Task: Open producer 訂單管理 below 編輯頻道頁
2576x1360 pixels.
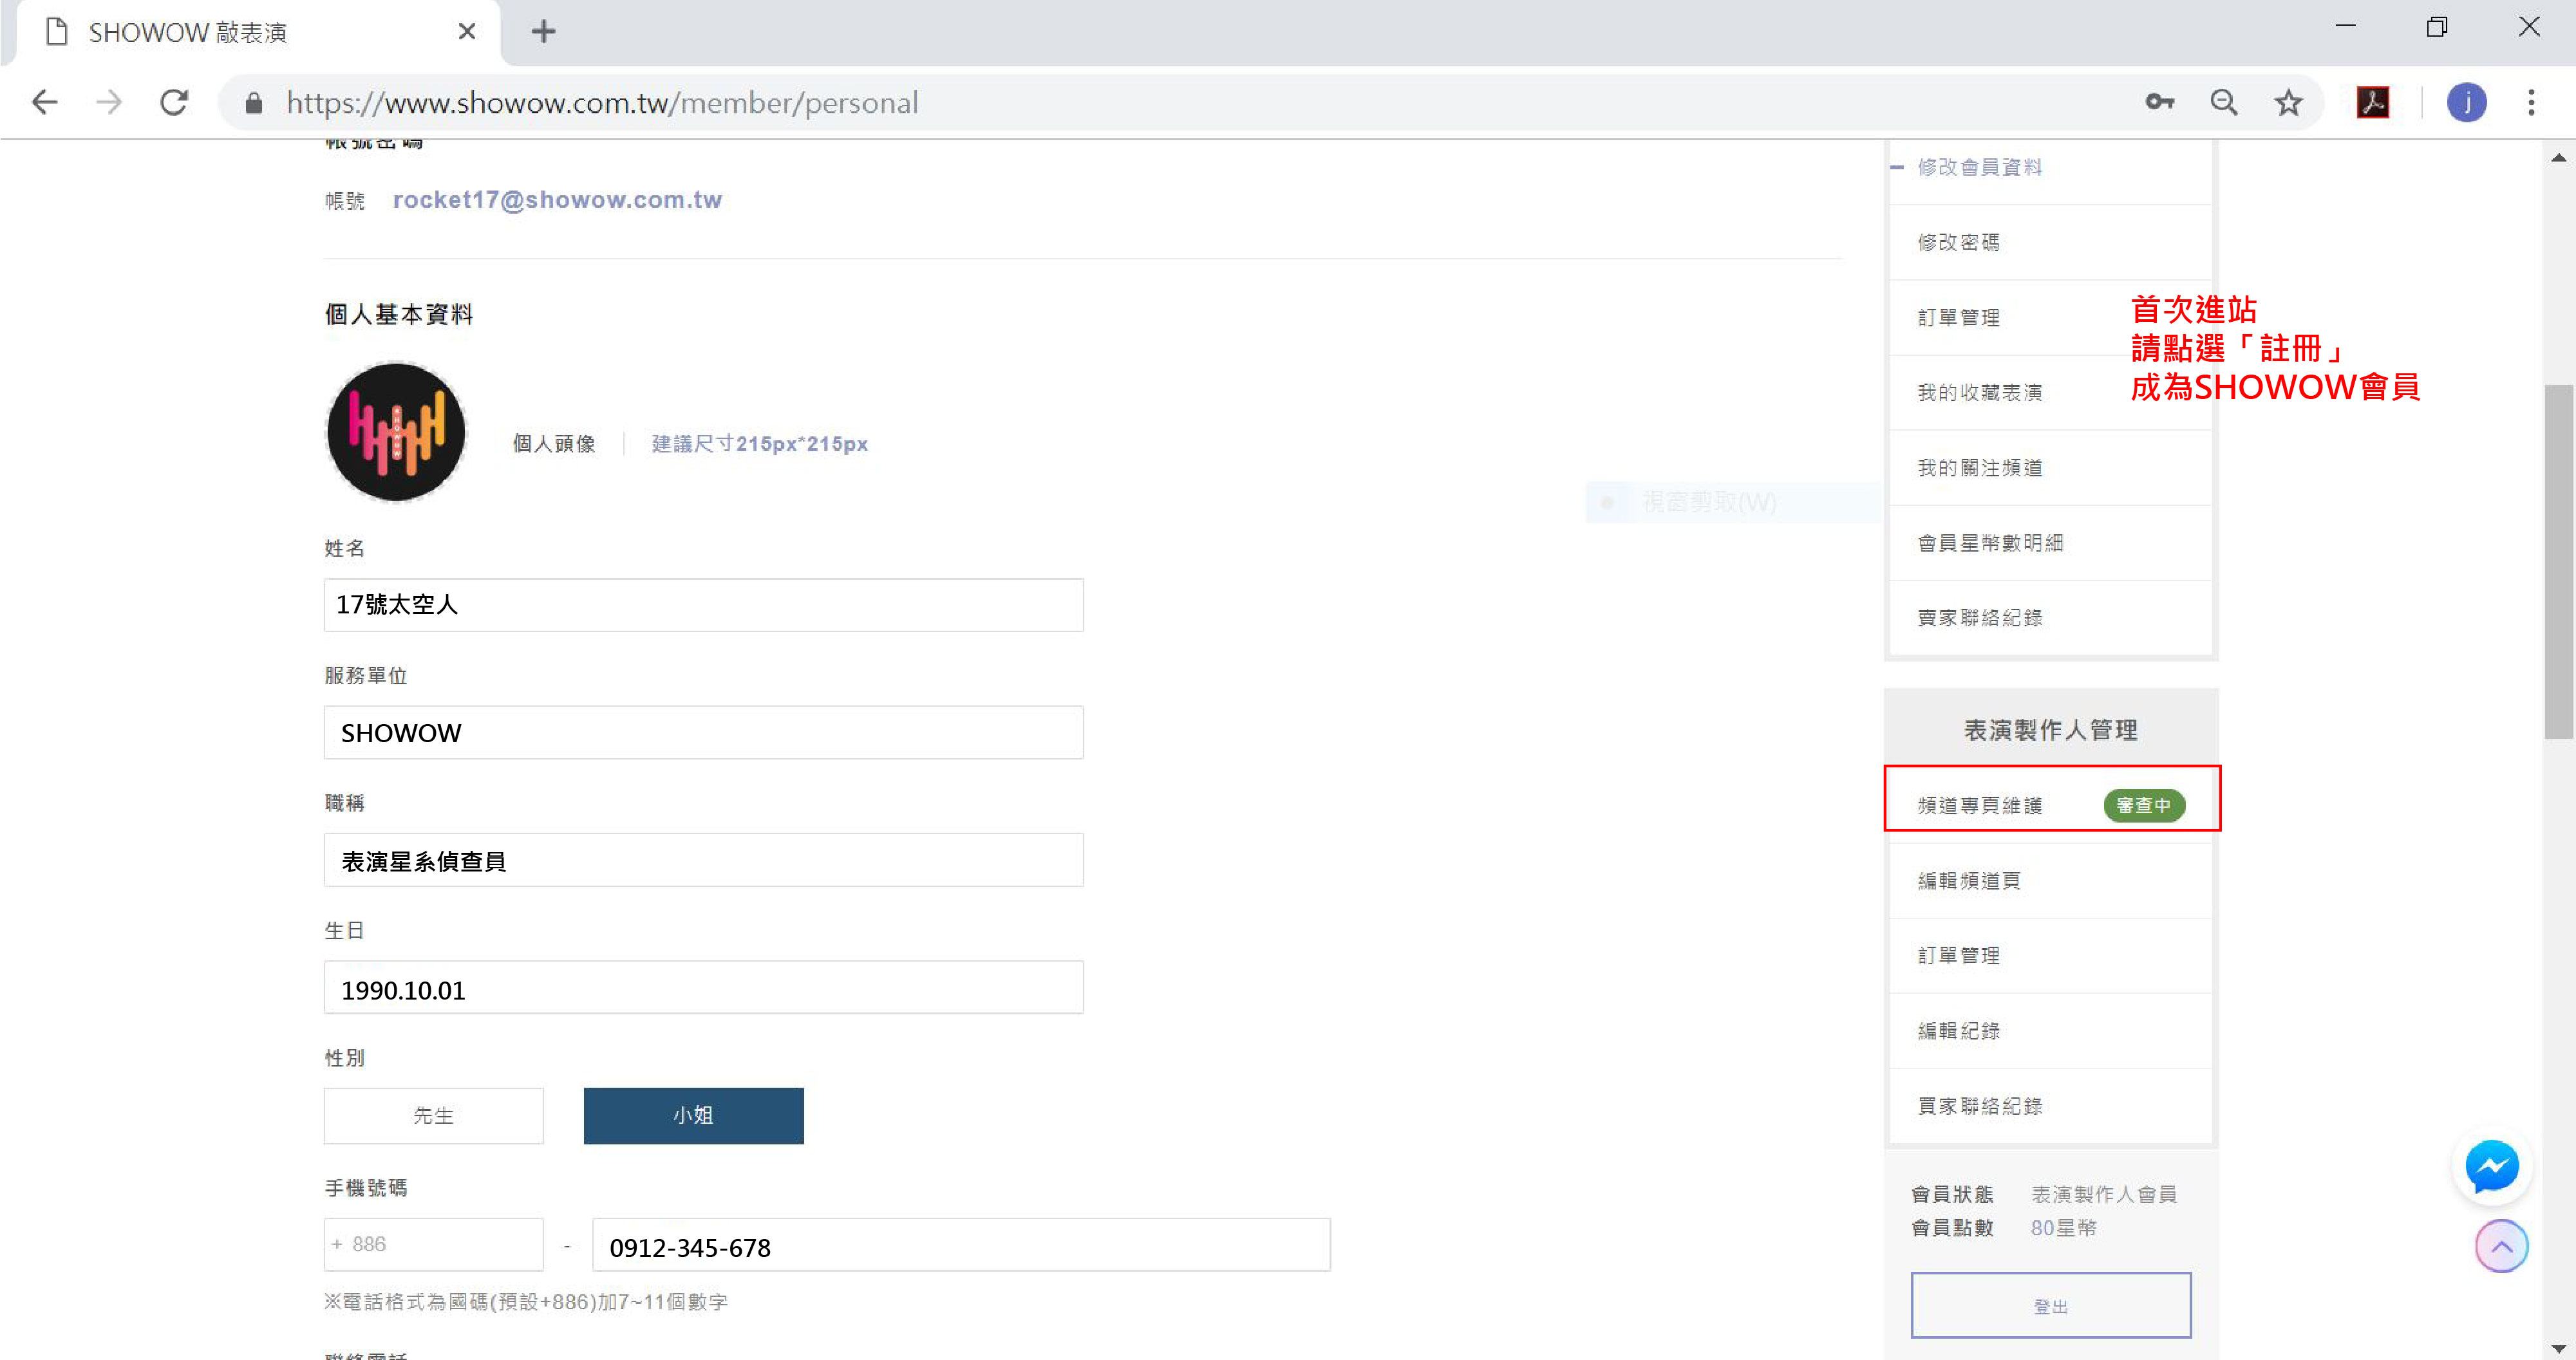Action: pos(1959,956)
